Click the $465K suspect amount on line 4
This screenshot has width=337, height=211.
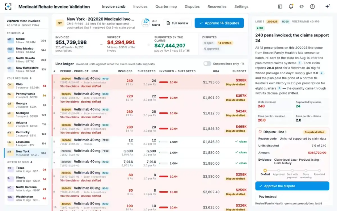pyautogui.click(x=241, y=127)
